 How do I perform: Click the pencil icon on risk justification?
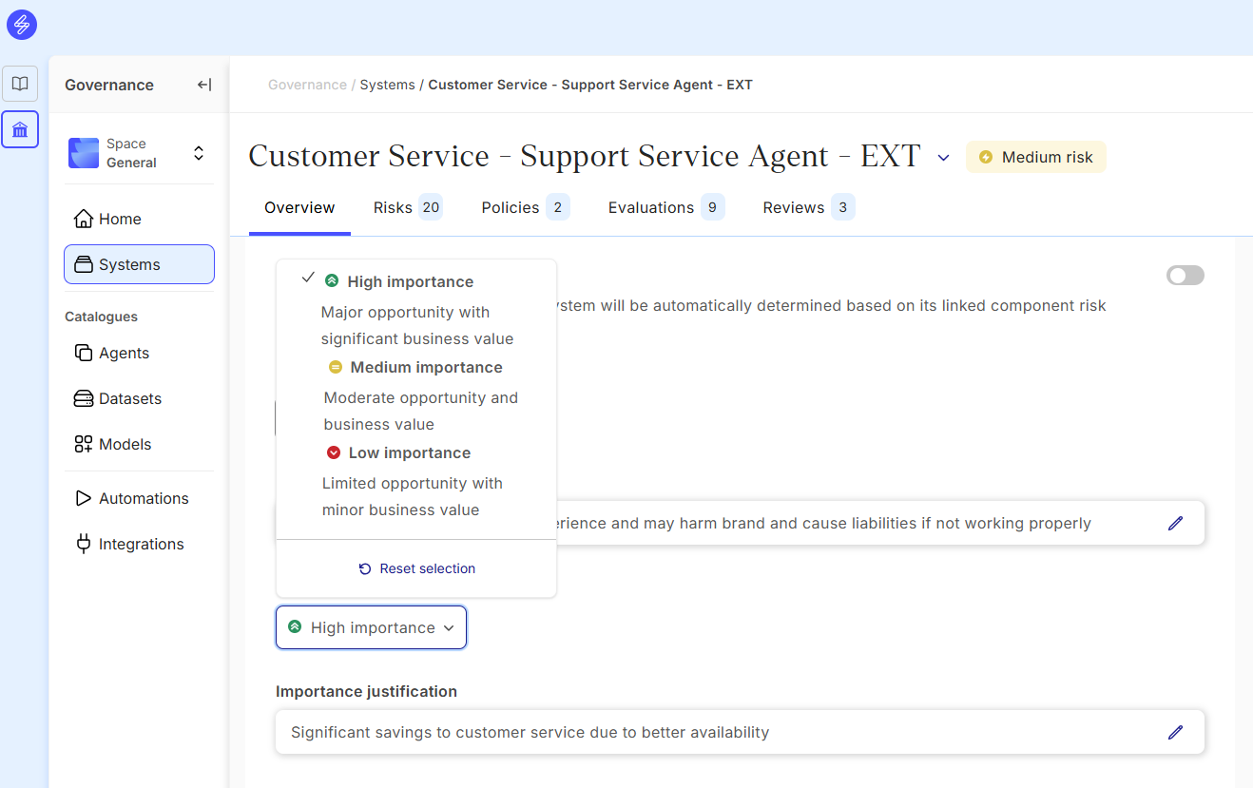pos(1175,523)
